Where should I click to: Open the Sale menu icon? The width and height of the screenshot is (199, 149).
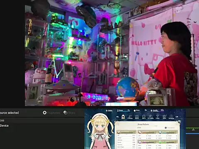pyautogui.click(x=164, y=117)
